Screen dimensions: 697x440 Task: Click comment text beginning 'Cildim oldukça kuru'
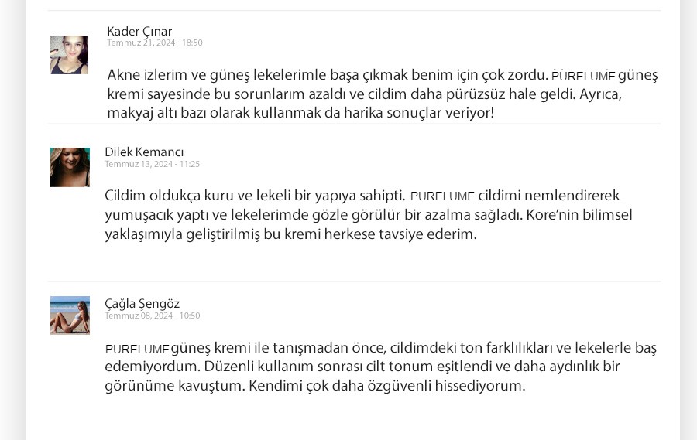click(369, 214)
